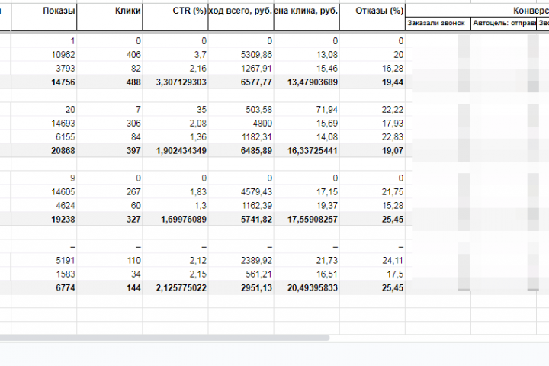Click cell with value 4579,43
Image resolution: width=549 pixels, height=366 pixels.
click(241, 192)
